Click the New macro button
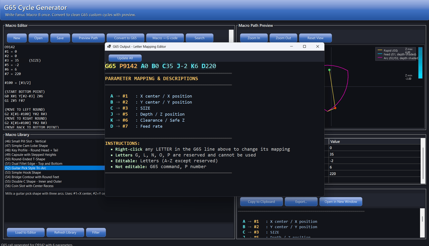Viewport: 429px width, 246px height. tap(17, 38)
